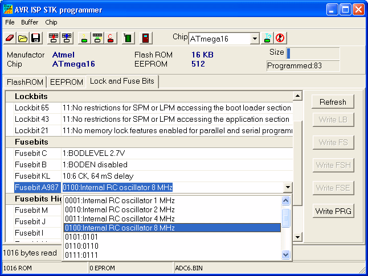Click the eraser clear-buffer toolbar icon

coord(10,38)
